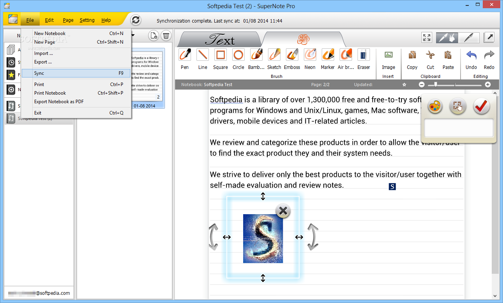This screenshot has width=503, height=303.
Task: Select the Circle shape tool
Action: click(238, 55)
